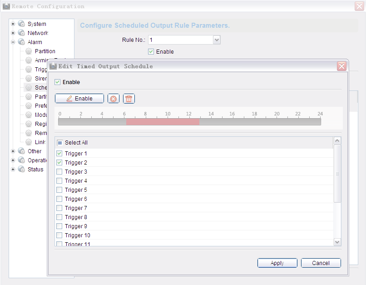Click the timeline bar near hour 2
The image size is (366, 285).
pos(81,122)
